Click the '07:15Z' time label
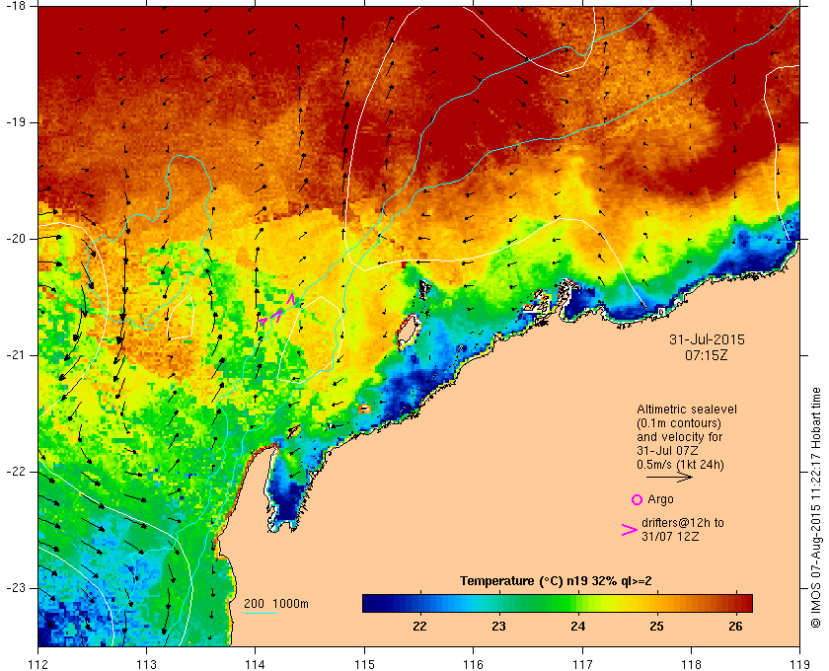Image resolution: width=829 pixels, height=671 pixels. click(x=707, y=355)
